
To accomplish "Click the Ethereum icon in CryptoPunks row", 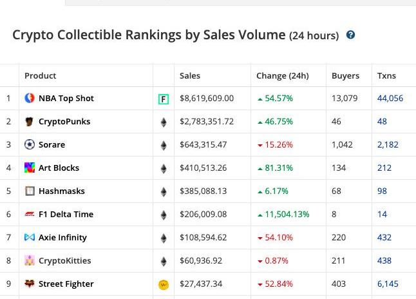I will tap(164, 122).
